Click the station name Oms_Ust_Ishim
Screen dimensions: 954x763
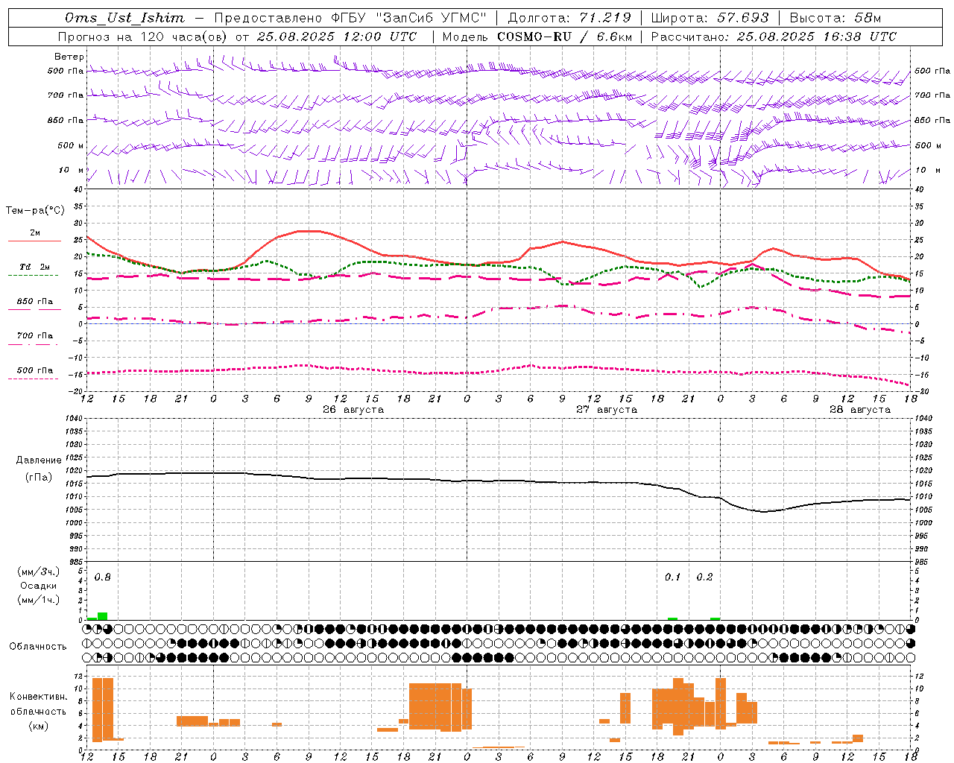124,18
